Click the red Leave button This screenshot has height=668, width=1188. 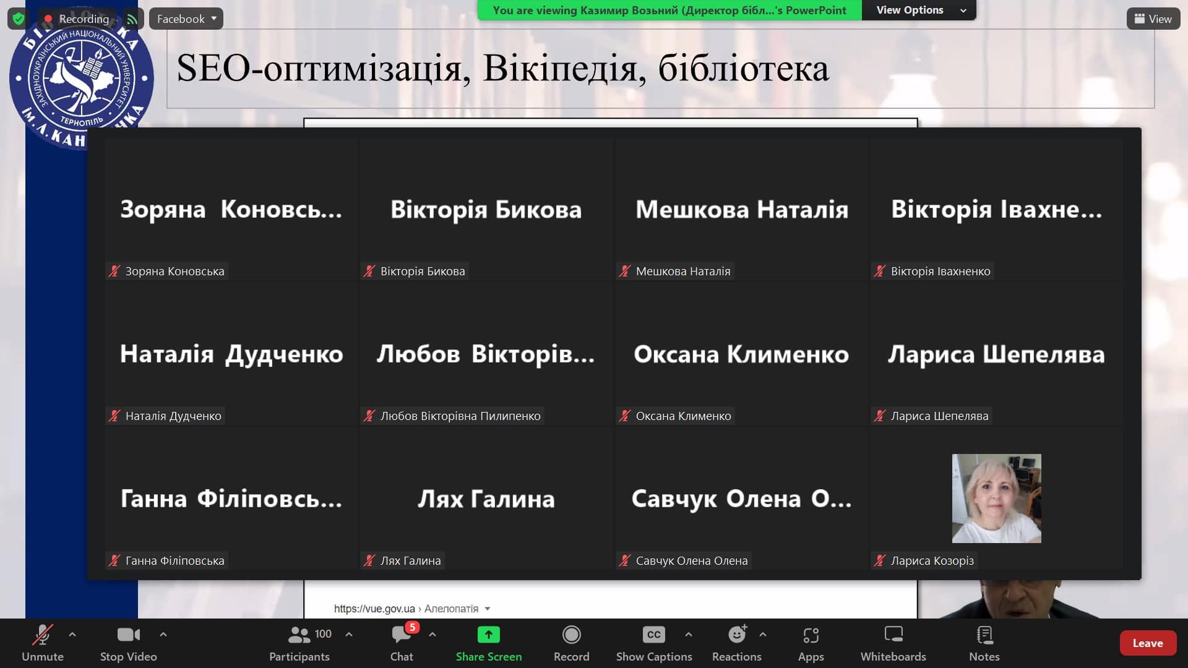coord(1148,643)
